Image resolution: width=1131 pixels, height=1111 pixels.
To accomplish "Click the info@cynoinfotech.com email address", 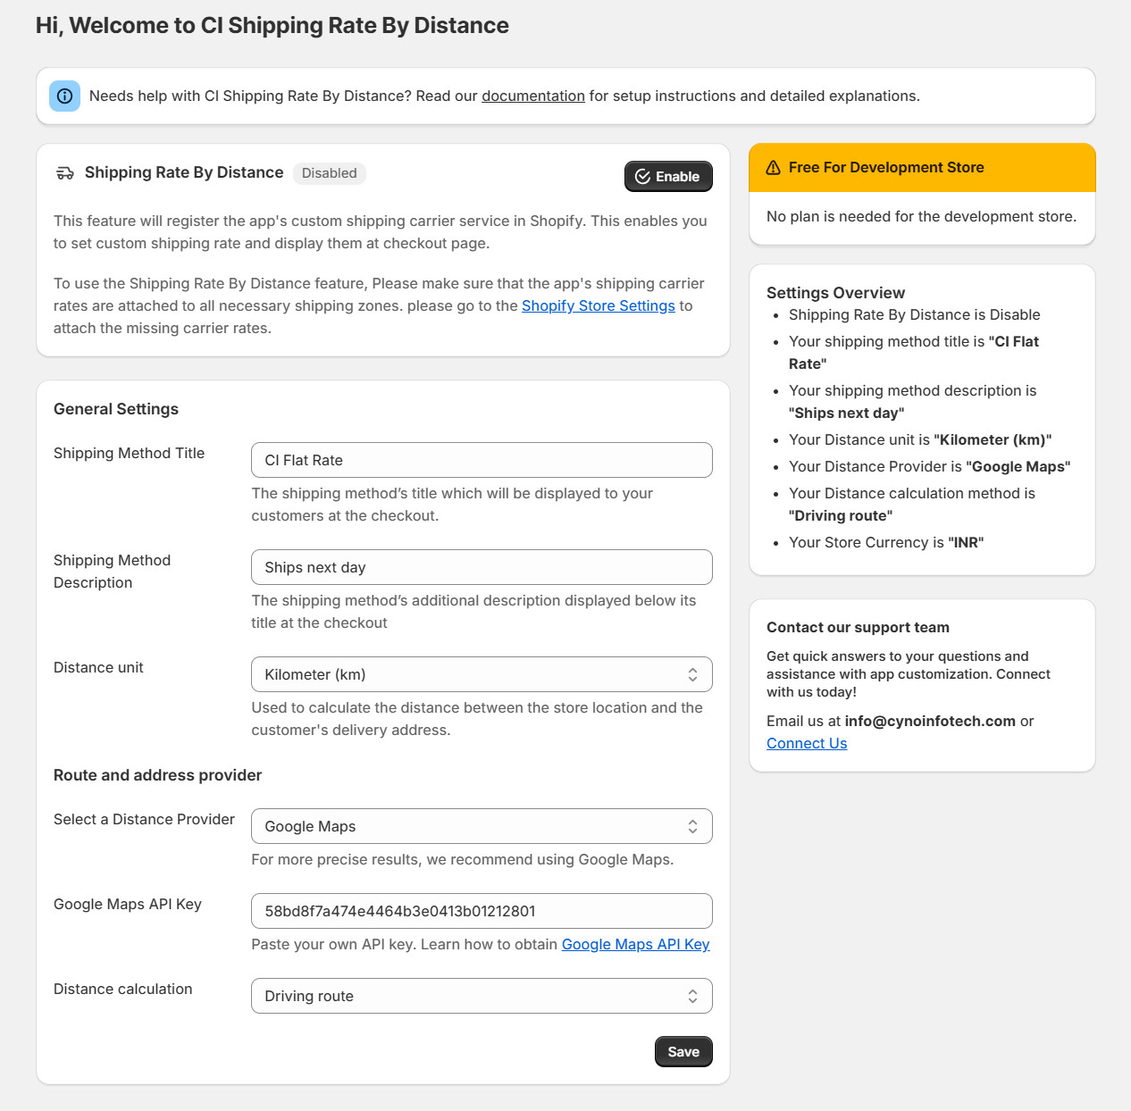I will (x=930, y=721).
